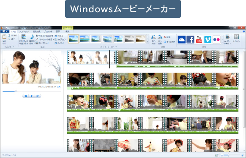Open Credits dropdown arrow
Image resolution: width=246 pixels, height=158 pixels.
[65, 43]
